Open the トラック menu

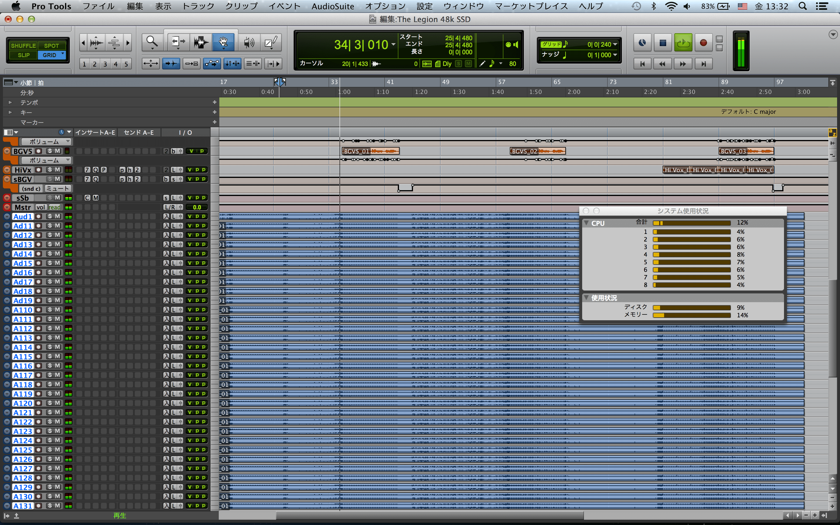coord(198,6)
